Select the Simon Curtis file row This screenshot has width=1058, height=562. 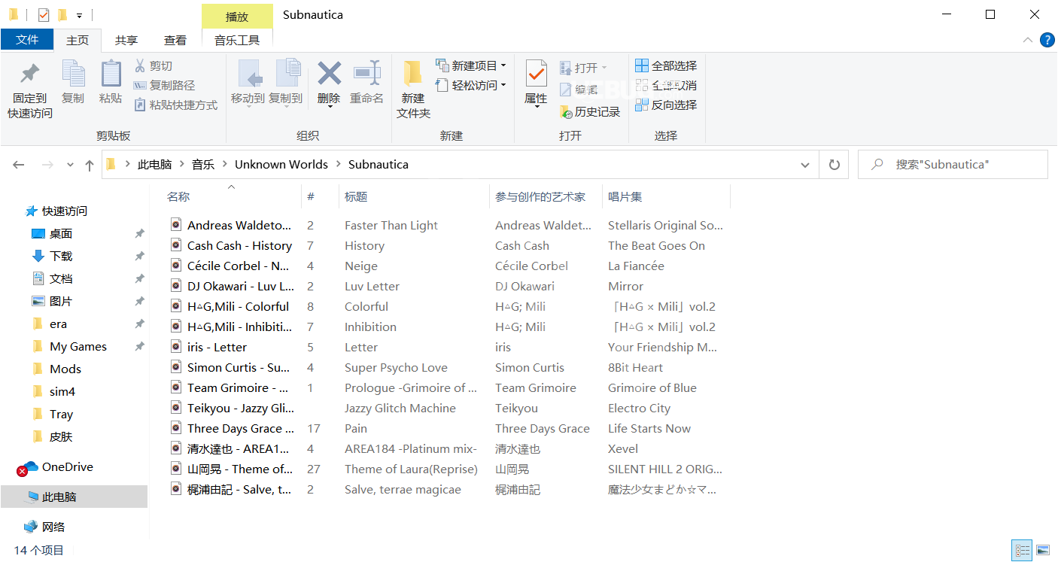point(238,368)
